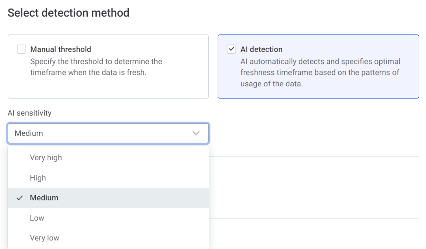426x249 pixels.
Task: Select the High sensitivity option
Action: 38,178
